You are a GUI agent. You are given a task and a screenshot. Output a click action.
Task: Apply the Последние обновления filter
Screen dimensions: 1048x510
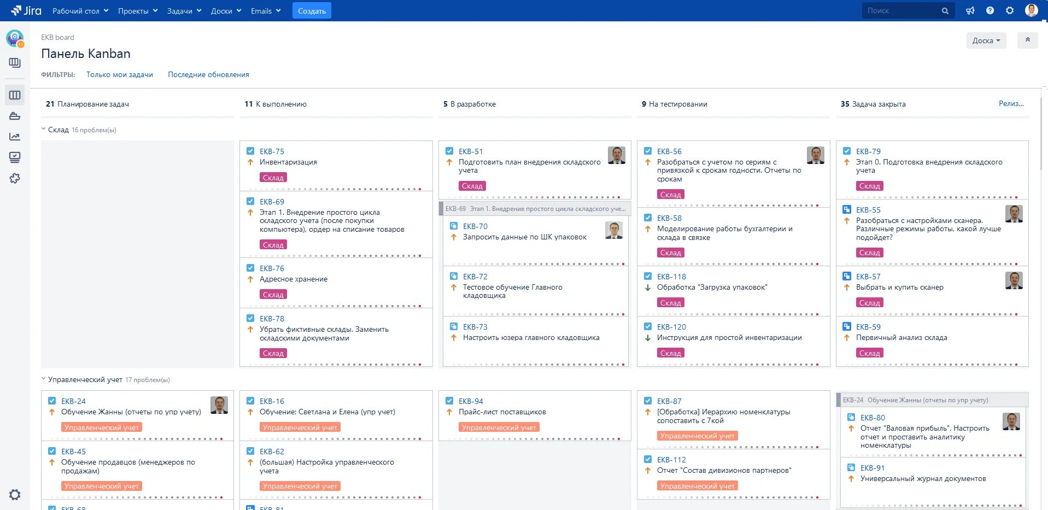click(x=208, y=75)
